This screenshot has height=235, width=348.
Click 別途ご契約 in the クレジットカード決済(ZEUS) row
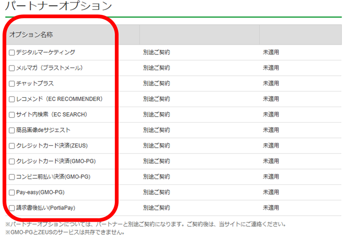pos(156,146)
